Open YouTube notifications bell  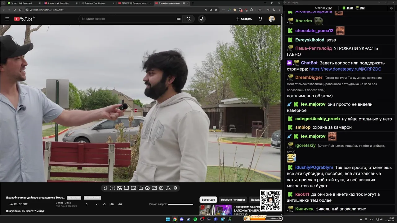(x=260, y=19)
